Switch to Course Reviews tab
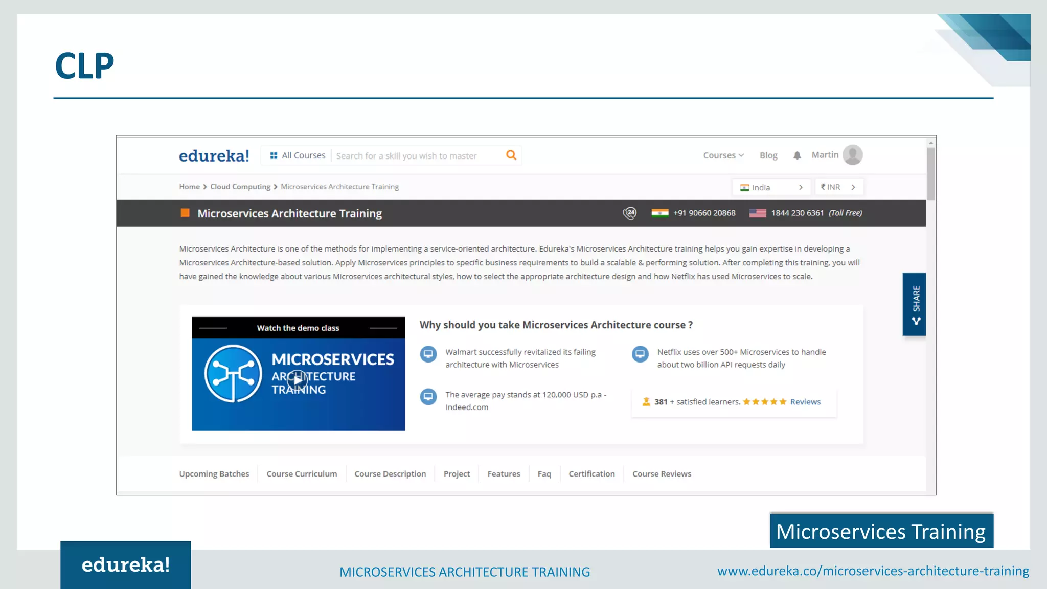1047x589 pixels. tap(662, 474)
